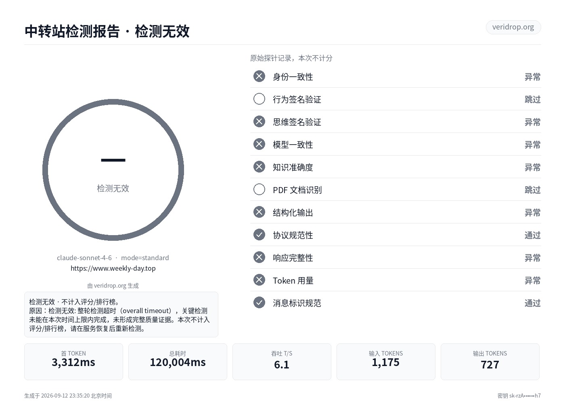Click the X icon beside 模型一致性
Screen dimensions: 565x404
point(259,144)
